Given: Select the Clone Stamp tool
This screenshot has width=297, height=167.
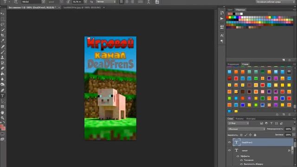Looking at the screenshot, I should (x=2, y=57).
